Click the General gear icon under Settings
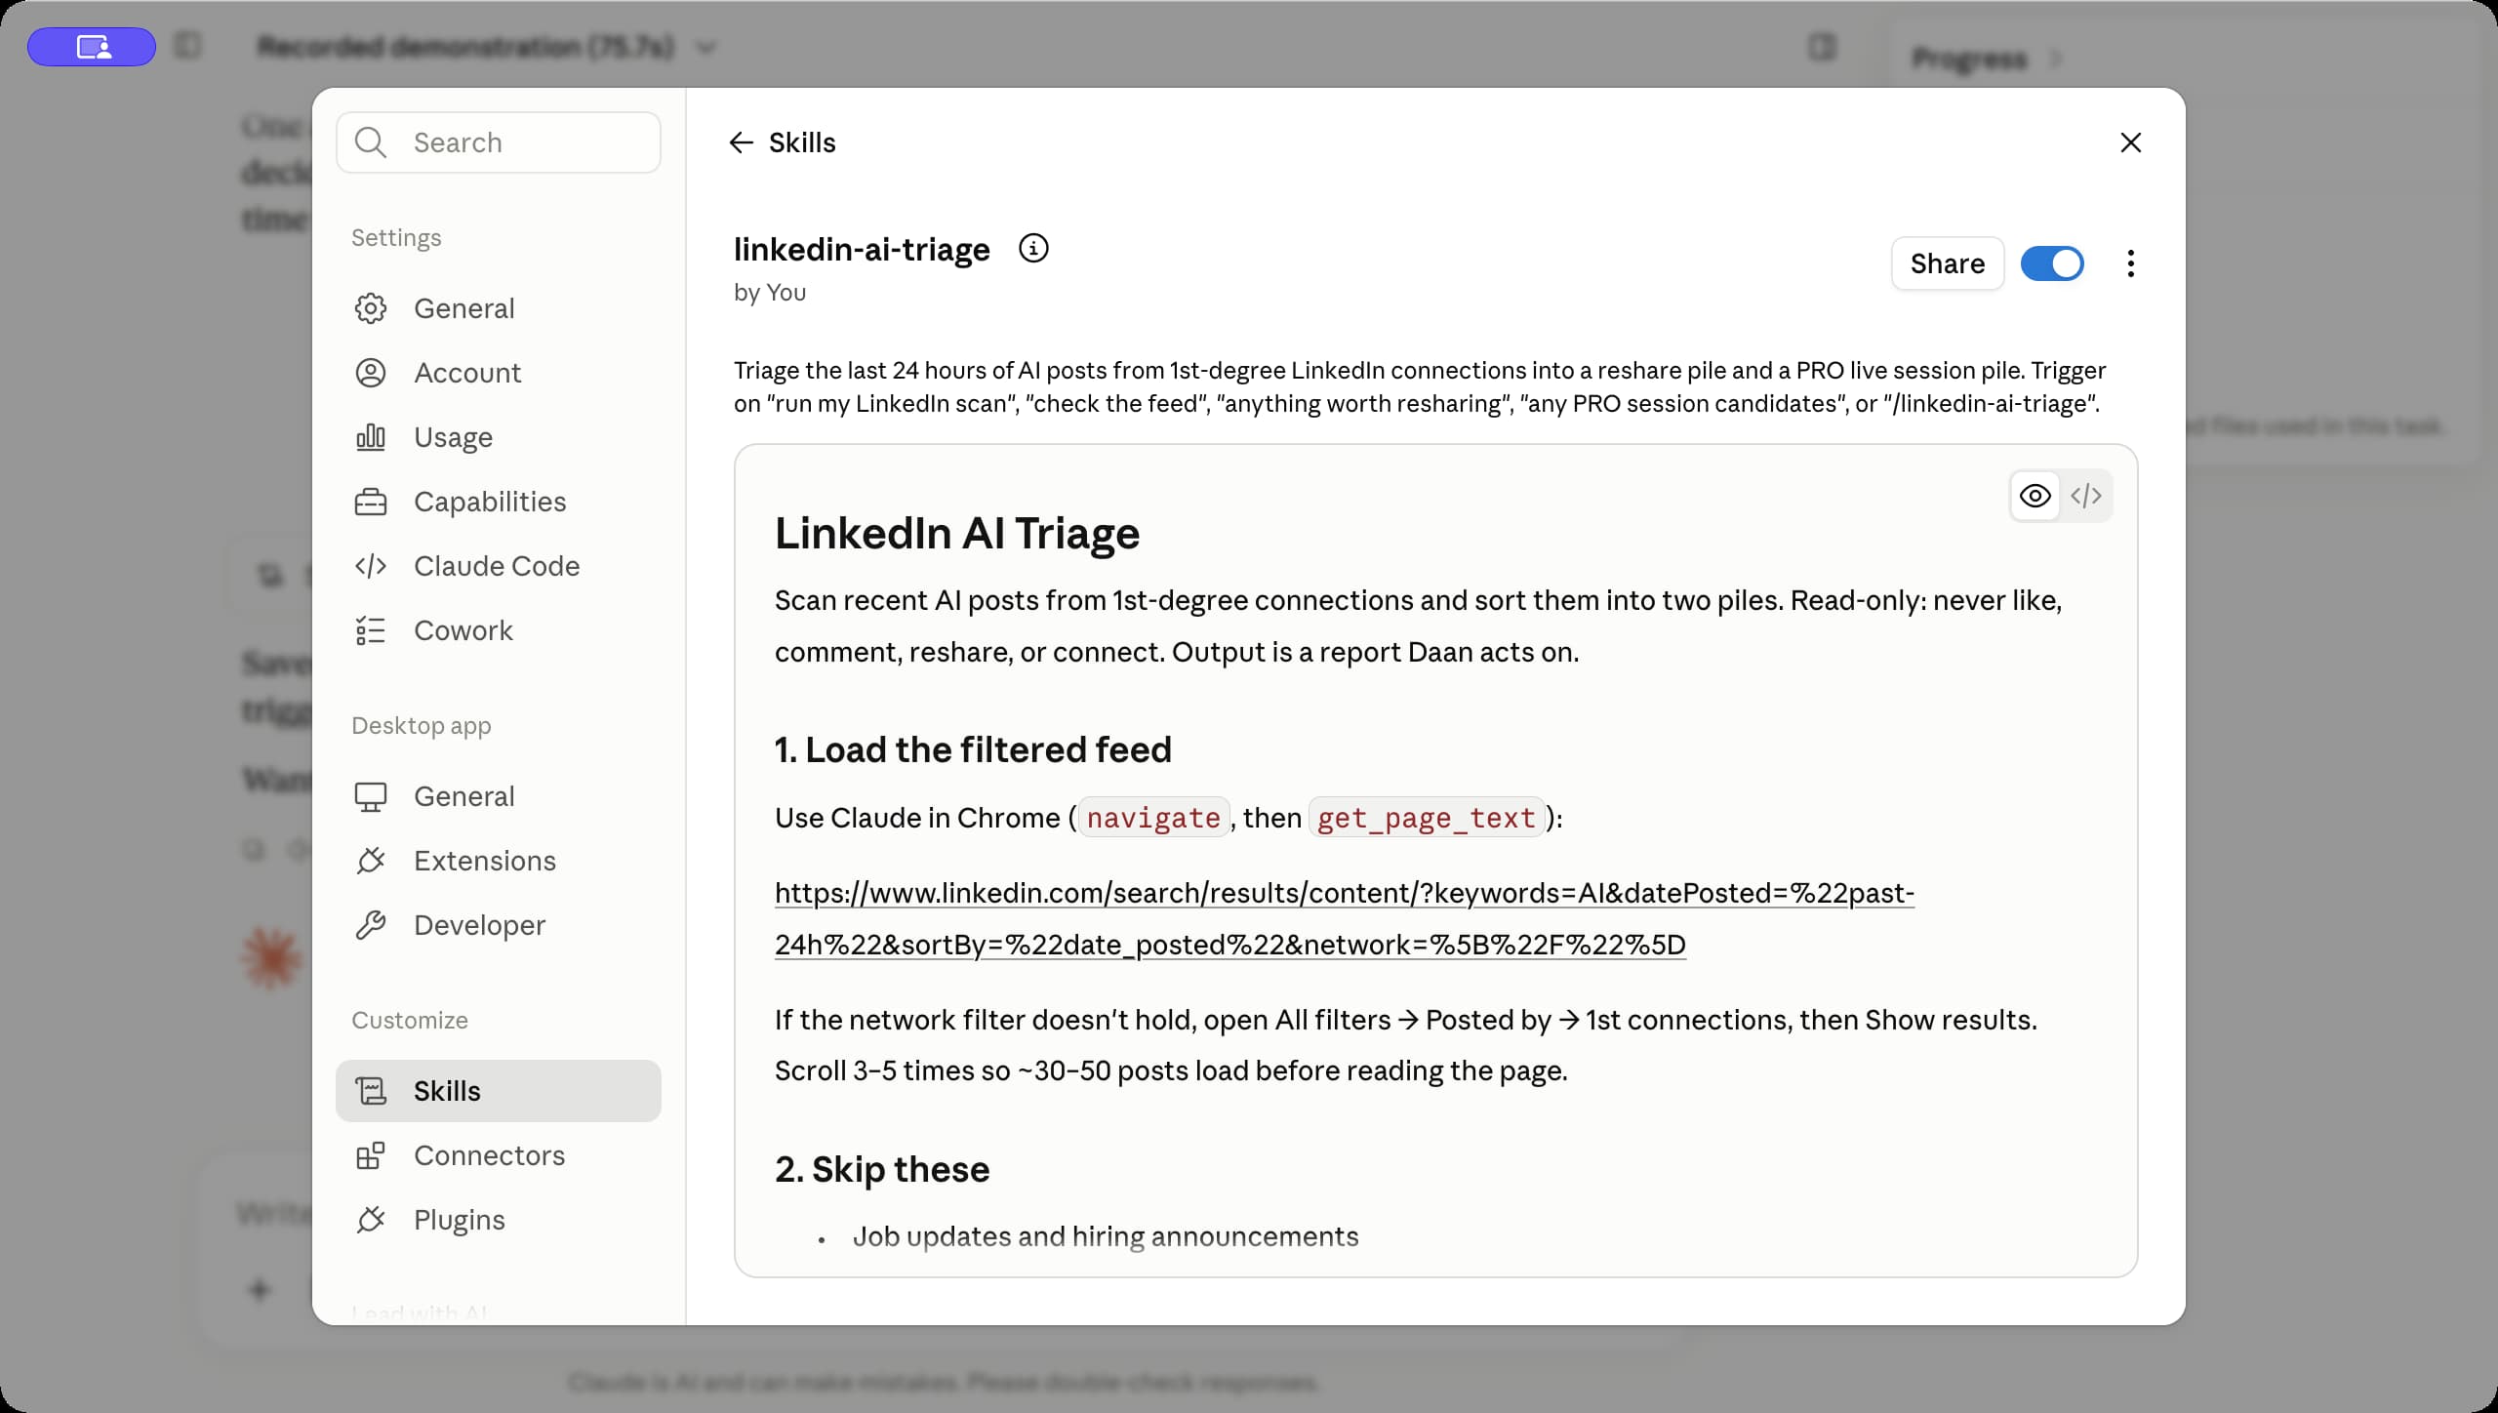The image size is (2498, 1413). click(371, 308)
